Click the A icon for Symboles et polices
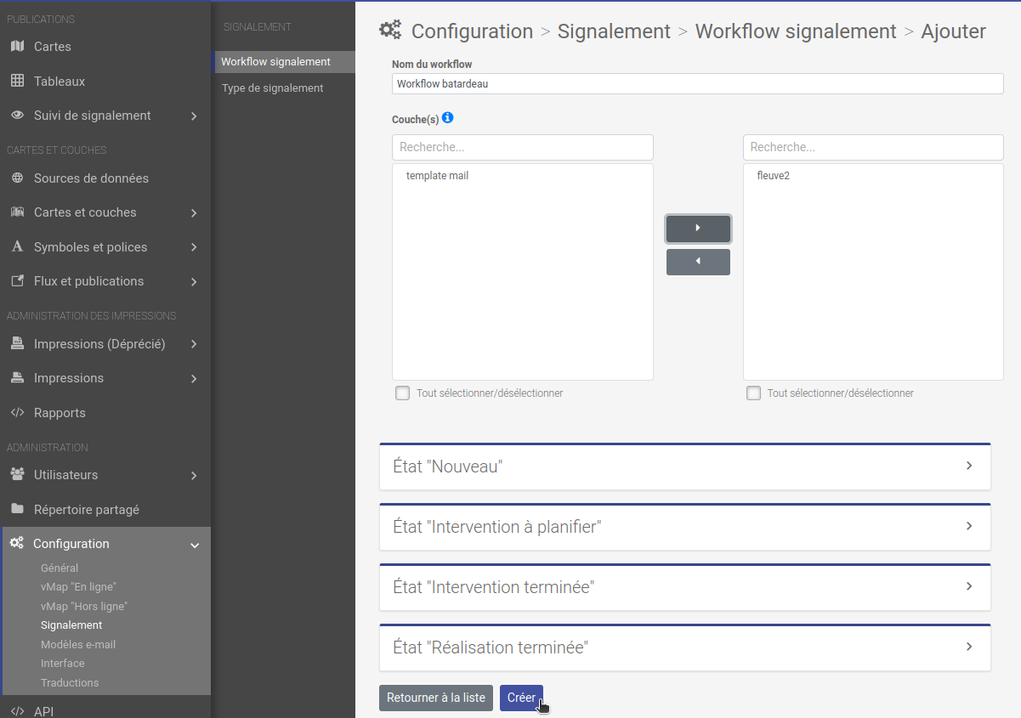 17,246
